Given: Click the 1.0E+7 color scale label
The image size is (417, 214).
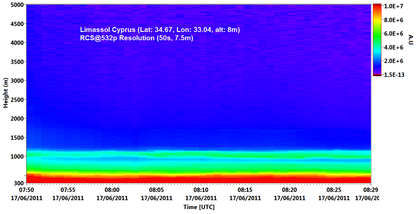Looking at the screenshot, I should point(394,6).
